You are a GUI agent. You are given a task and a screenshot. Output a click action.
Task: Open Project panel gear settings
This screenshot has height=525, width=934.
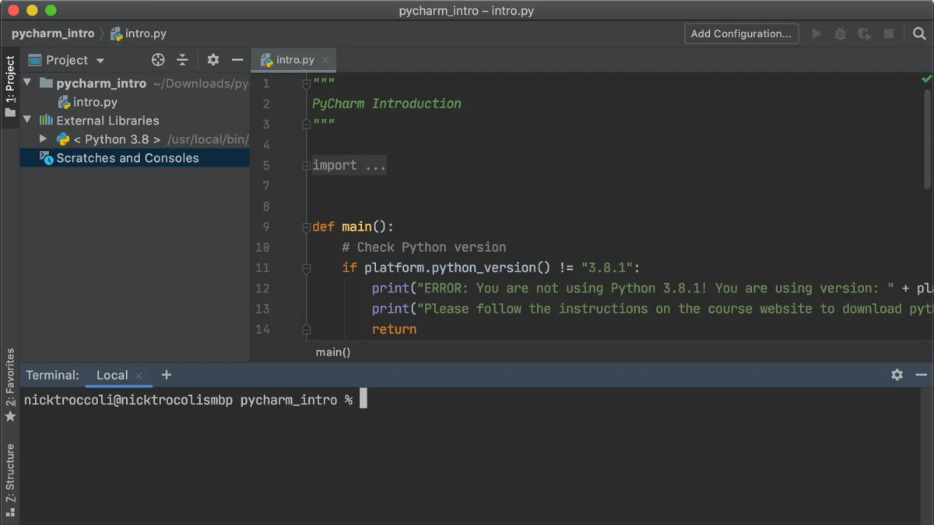(x=212, y=60)
